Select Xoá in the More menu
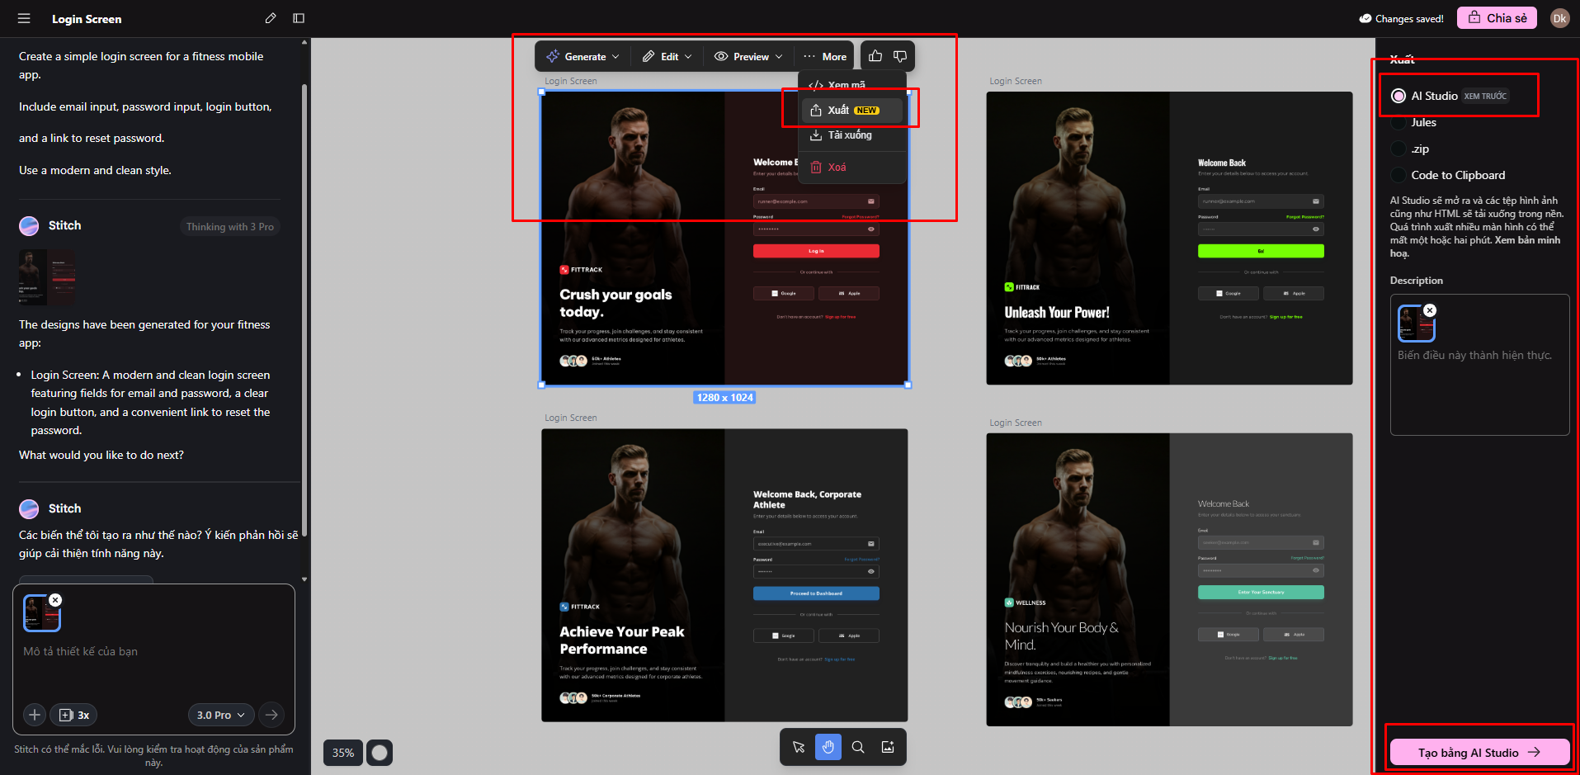1580x775 pixels. pyautogui.click(x=837, y=168)
